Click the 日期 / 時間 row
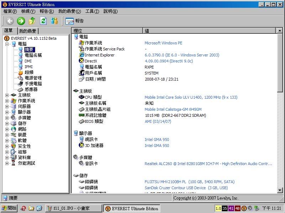This screenshot has height=213, width=285. [174, 79]
